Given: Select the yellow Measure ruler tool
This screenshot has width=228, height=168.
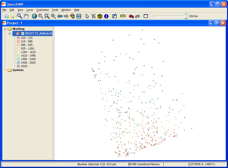Looking at the screenshot, I should click(x=123, y=16).
